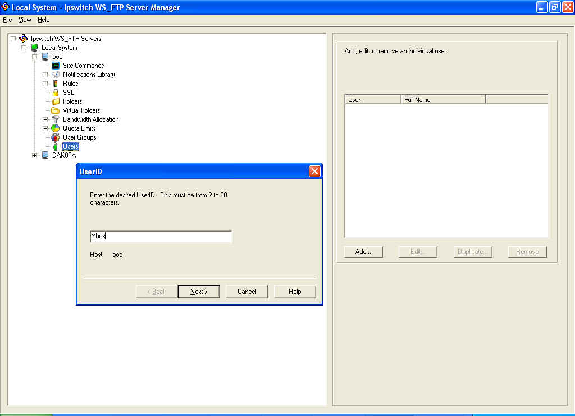Open the File menu
Image resolution: width=575 pixels, height=416 pixels.
click(x=7, y=20)
